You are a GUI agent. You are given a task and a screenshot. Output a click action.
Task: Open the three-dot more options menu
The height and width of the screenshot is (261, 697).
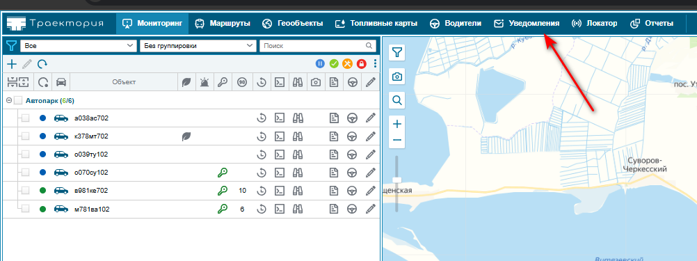pyautogui.click(x=375, y=64)
